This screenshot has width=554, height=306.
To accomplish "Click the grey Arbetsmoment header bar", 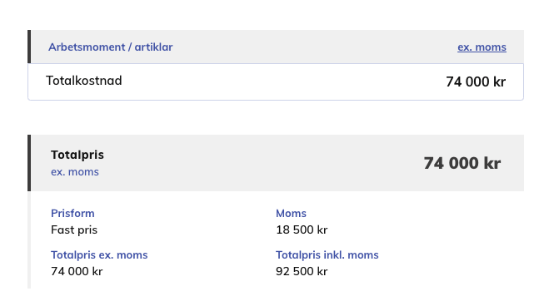I will click(277, 47).
